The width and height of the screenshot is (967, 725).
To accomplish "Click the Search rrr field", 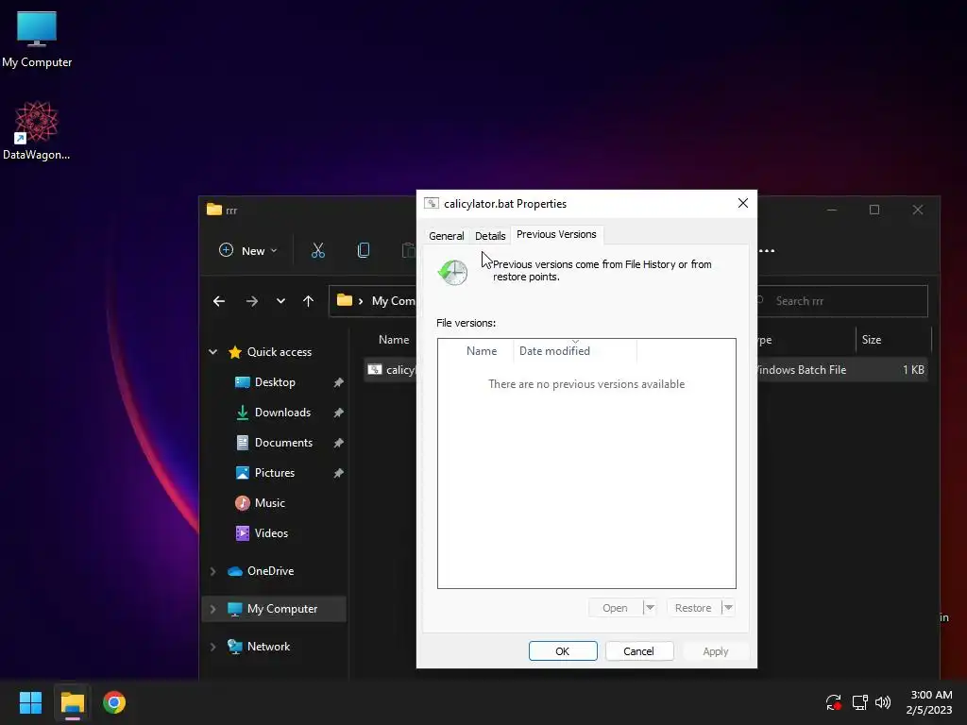I will coord(841,301).
